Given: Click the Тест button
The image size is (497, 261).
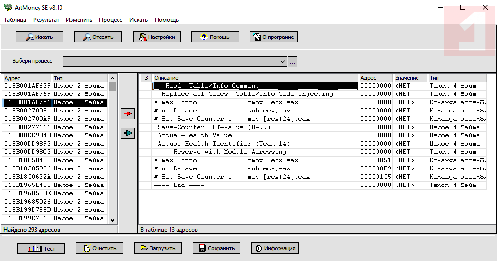Looking at the screenshot, I should 40,248.
